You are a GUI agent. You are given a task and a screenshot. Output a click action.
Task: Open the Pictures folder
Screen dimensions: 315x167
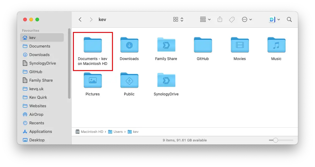coord(92,81)
